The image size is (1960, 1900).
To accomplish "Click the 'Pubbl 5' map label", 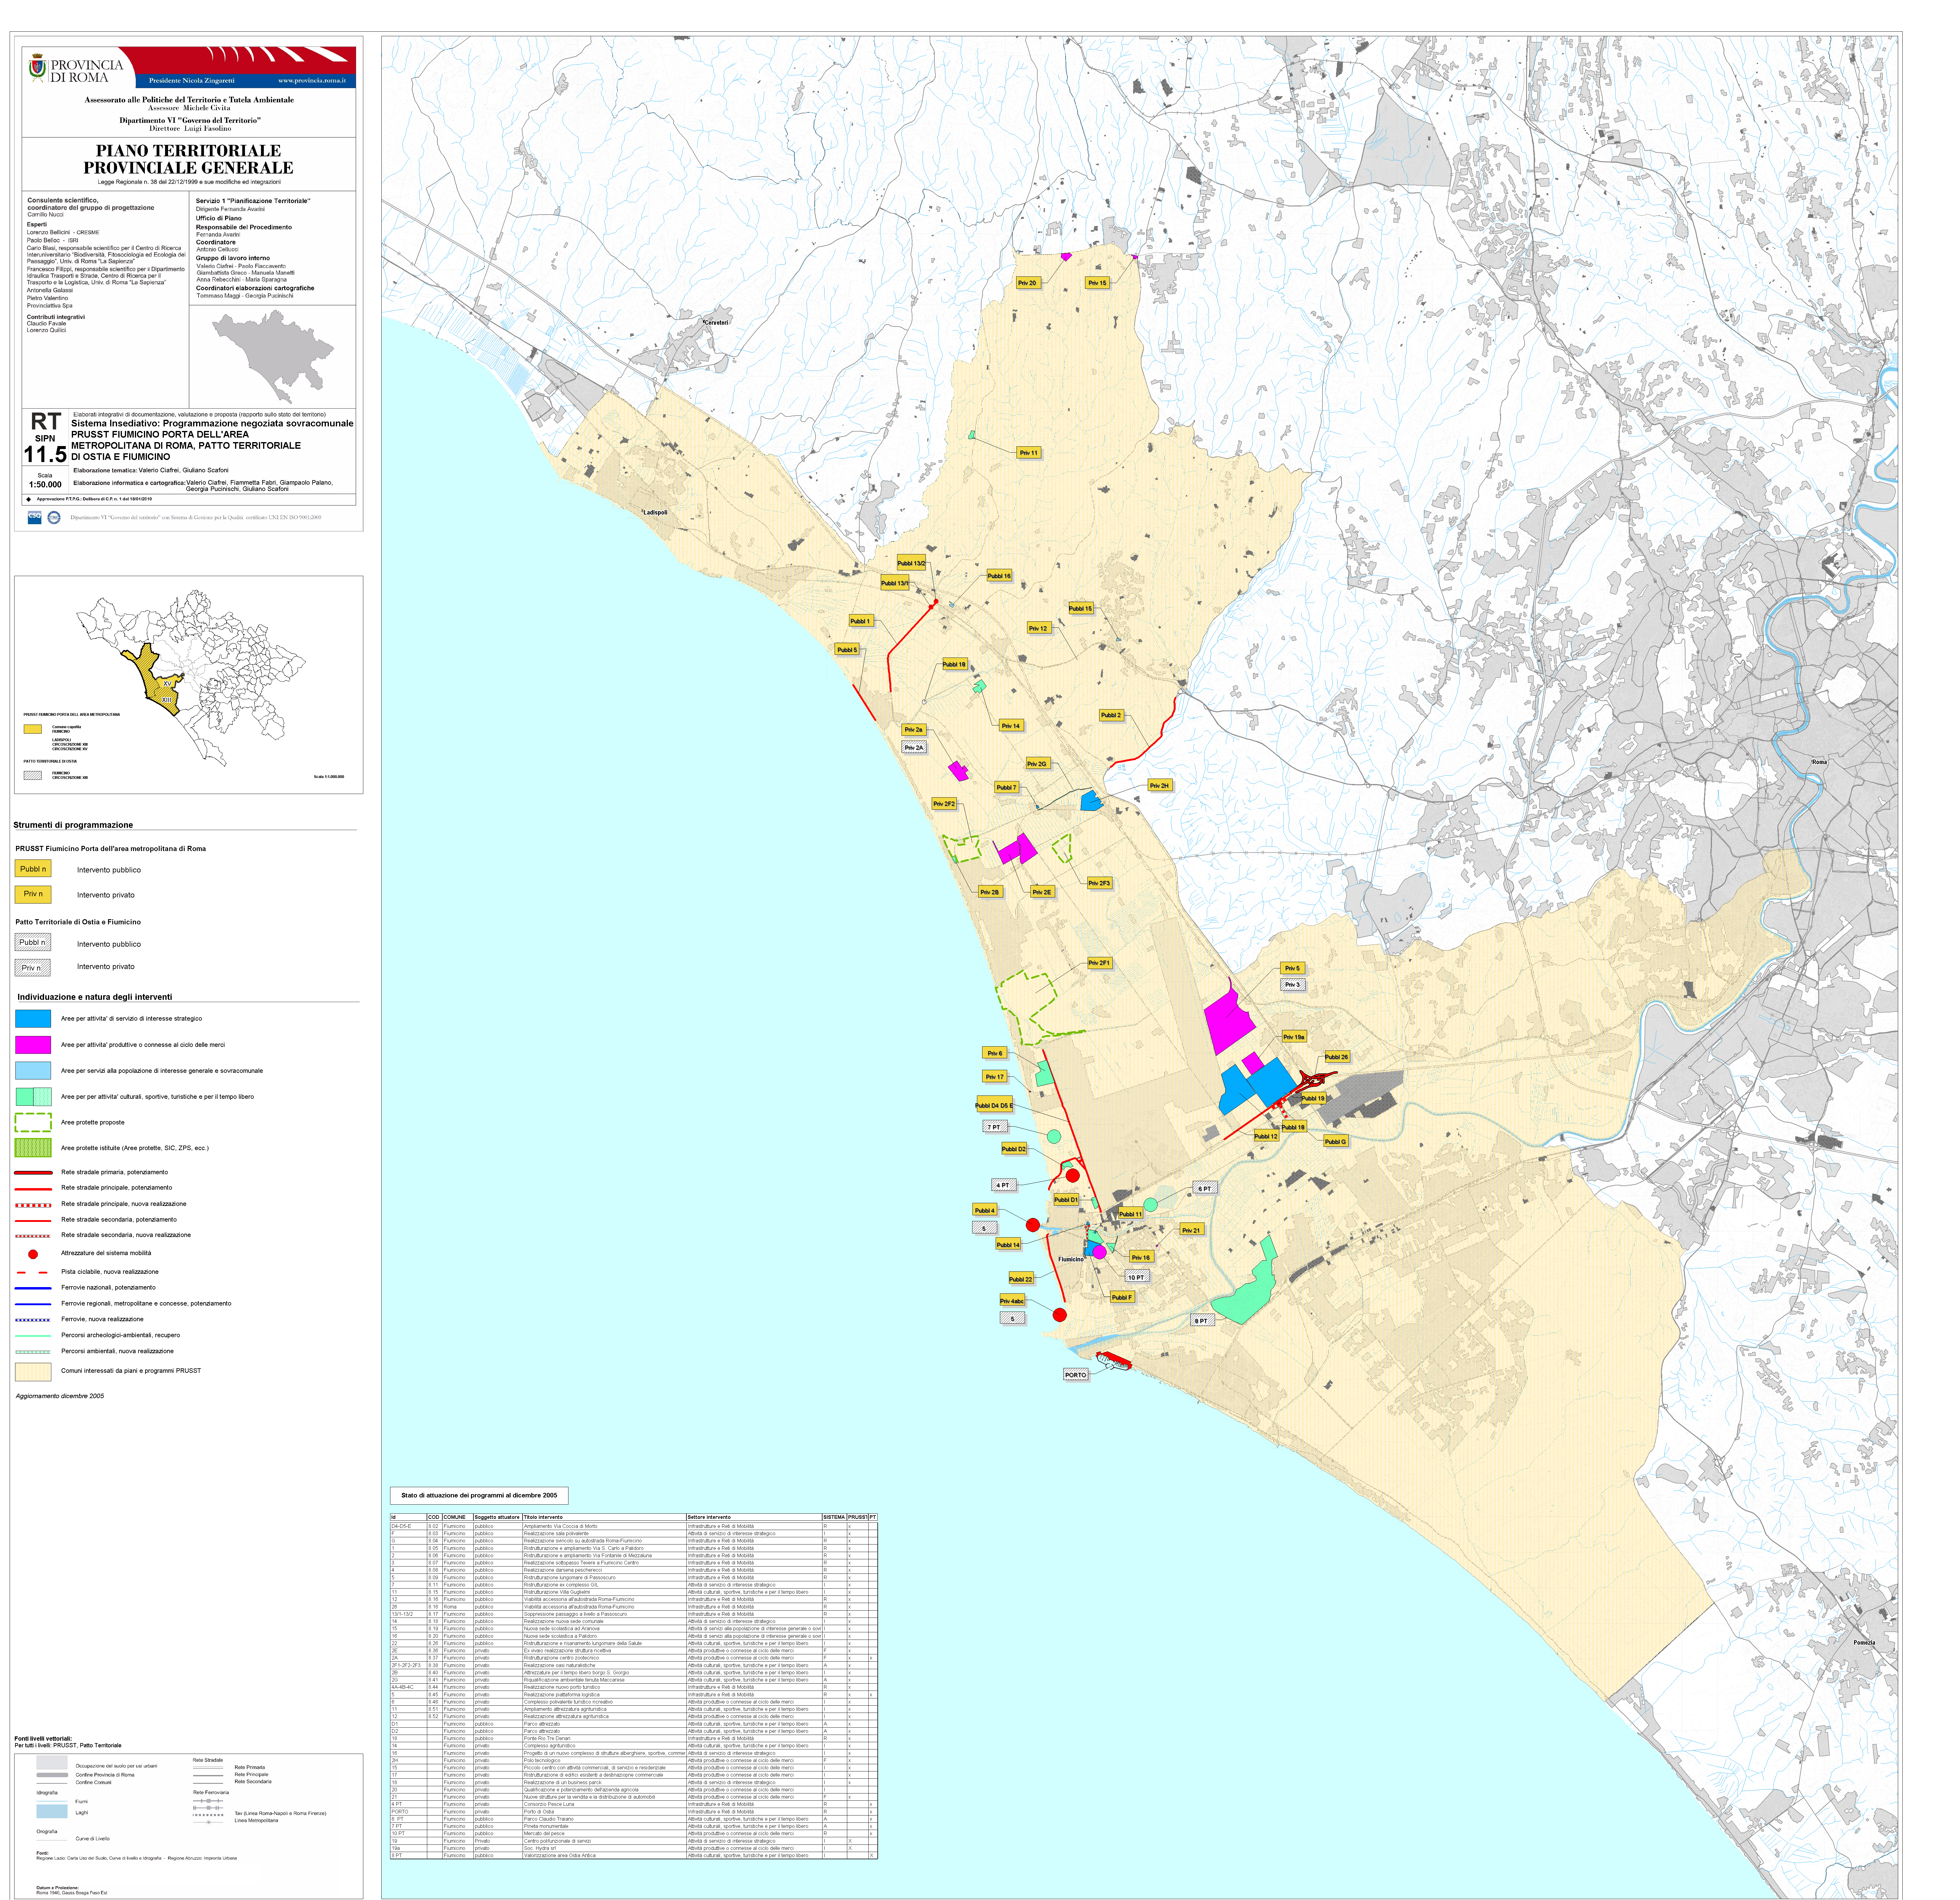I will click(x=847, y=650).
